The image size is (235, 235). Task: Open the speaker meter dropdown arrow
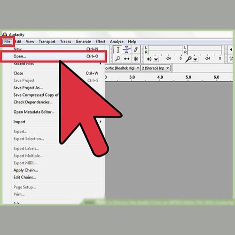pyautogui.click(x=156, y=59)
